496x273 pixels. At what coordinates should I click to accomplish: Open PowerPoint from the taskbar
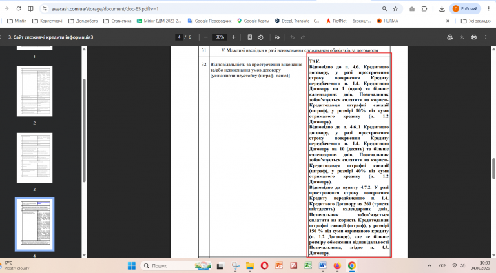[x=279, y=266]
